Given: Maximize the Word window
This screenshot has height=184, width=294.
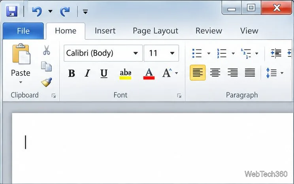Looking at the screenshot, I should 251,8.
